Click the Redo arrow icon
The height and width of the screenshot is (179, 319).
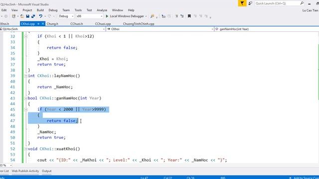click(49, 16)
